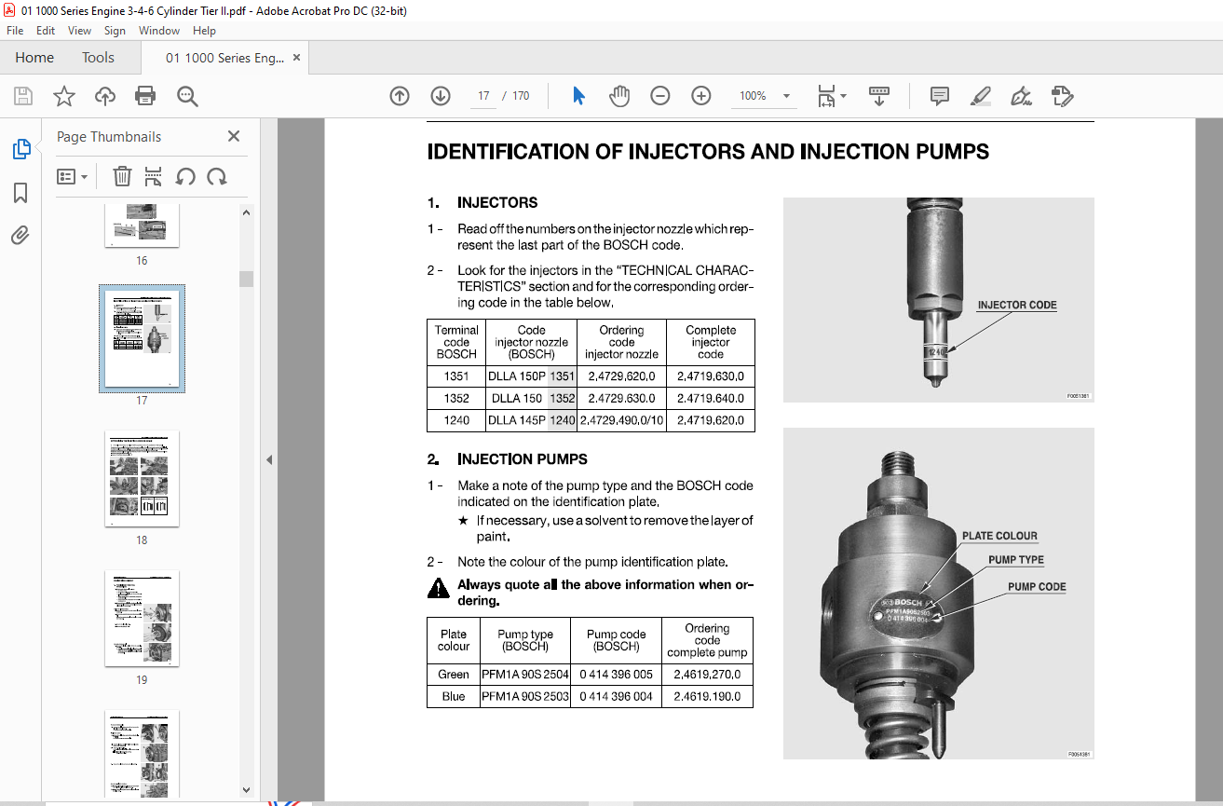Open the Attachments paperclip panel
The width and height of the screenshot is (1223, 806).
(x=20, y=236)
